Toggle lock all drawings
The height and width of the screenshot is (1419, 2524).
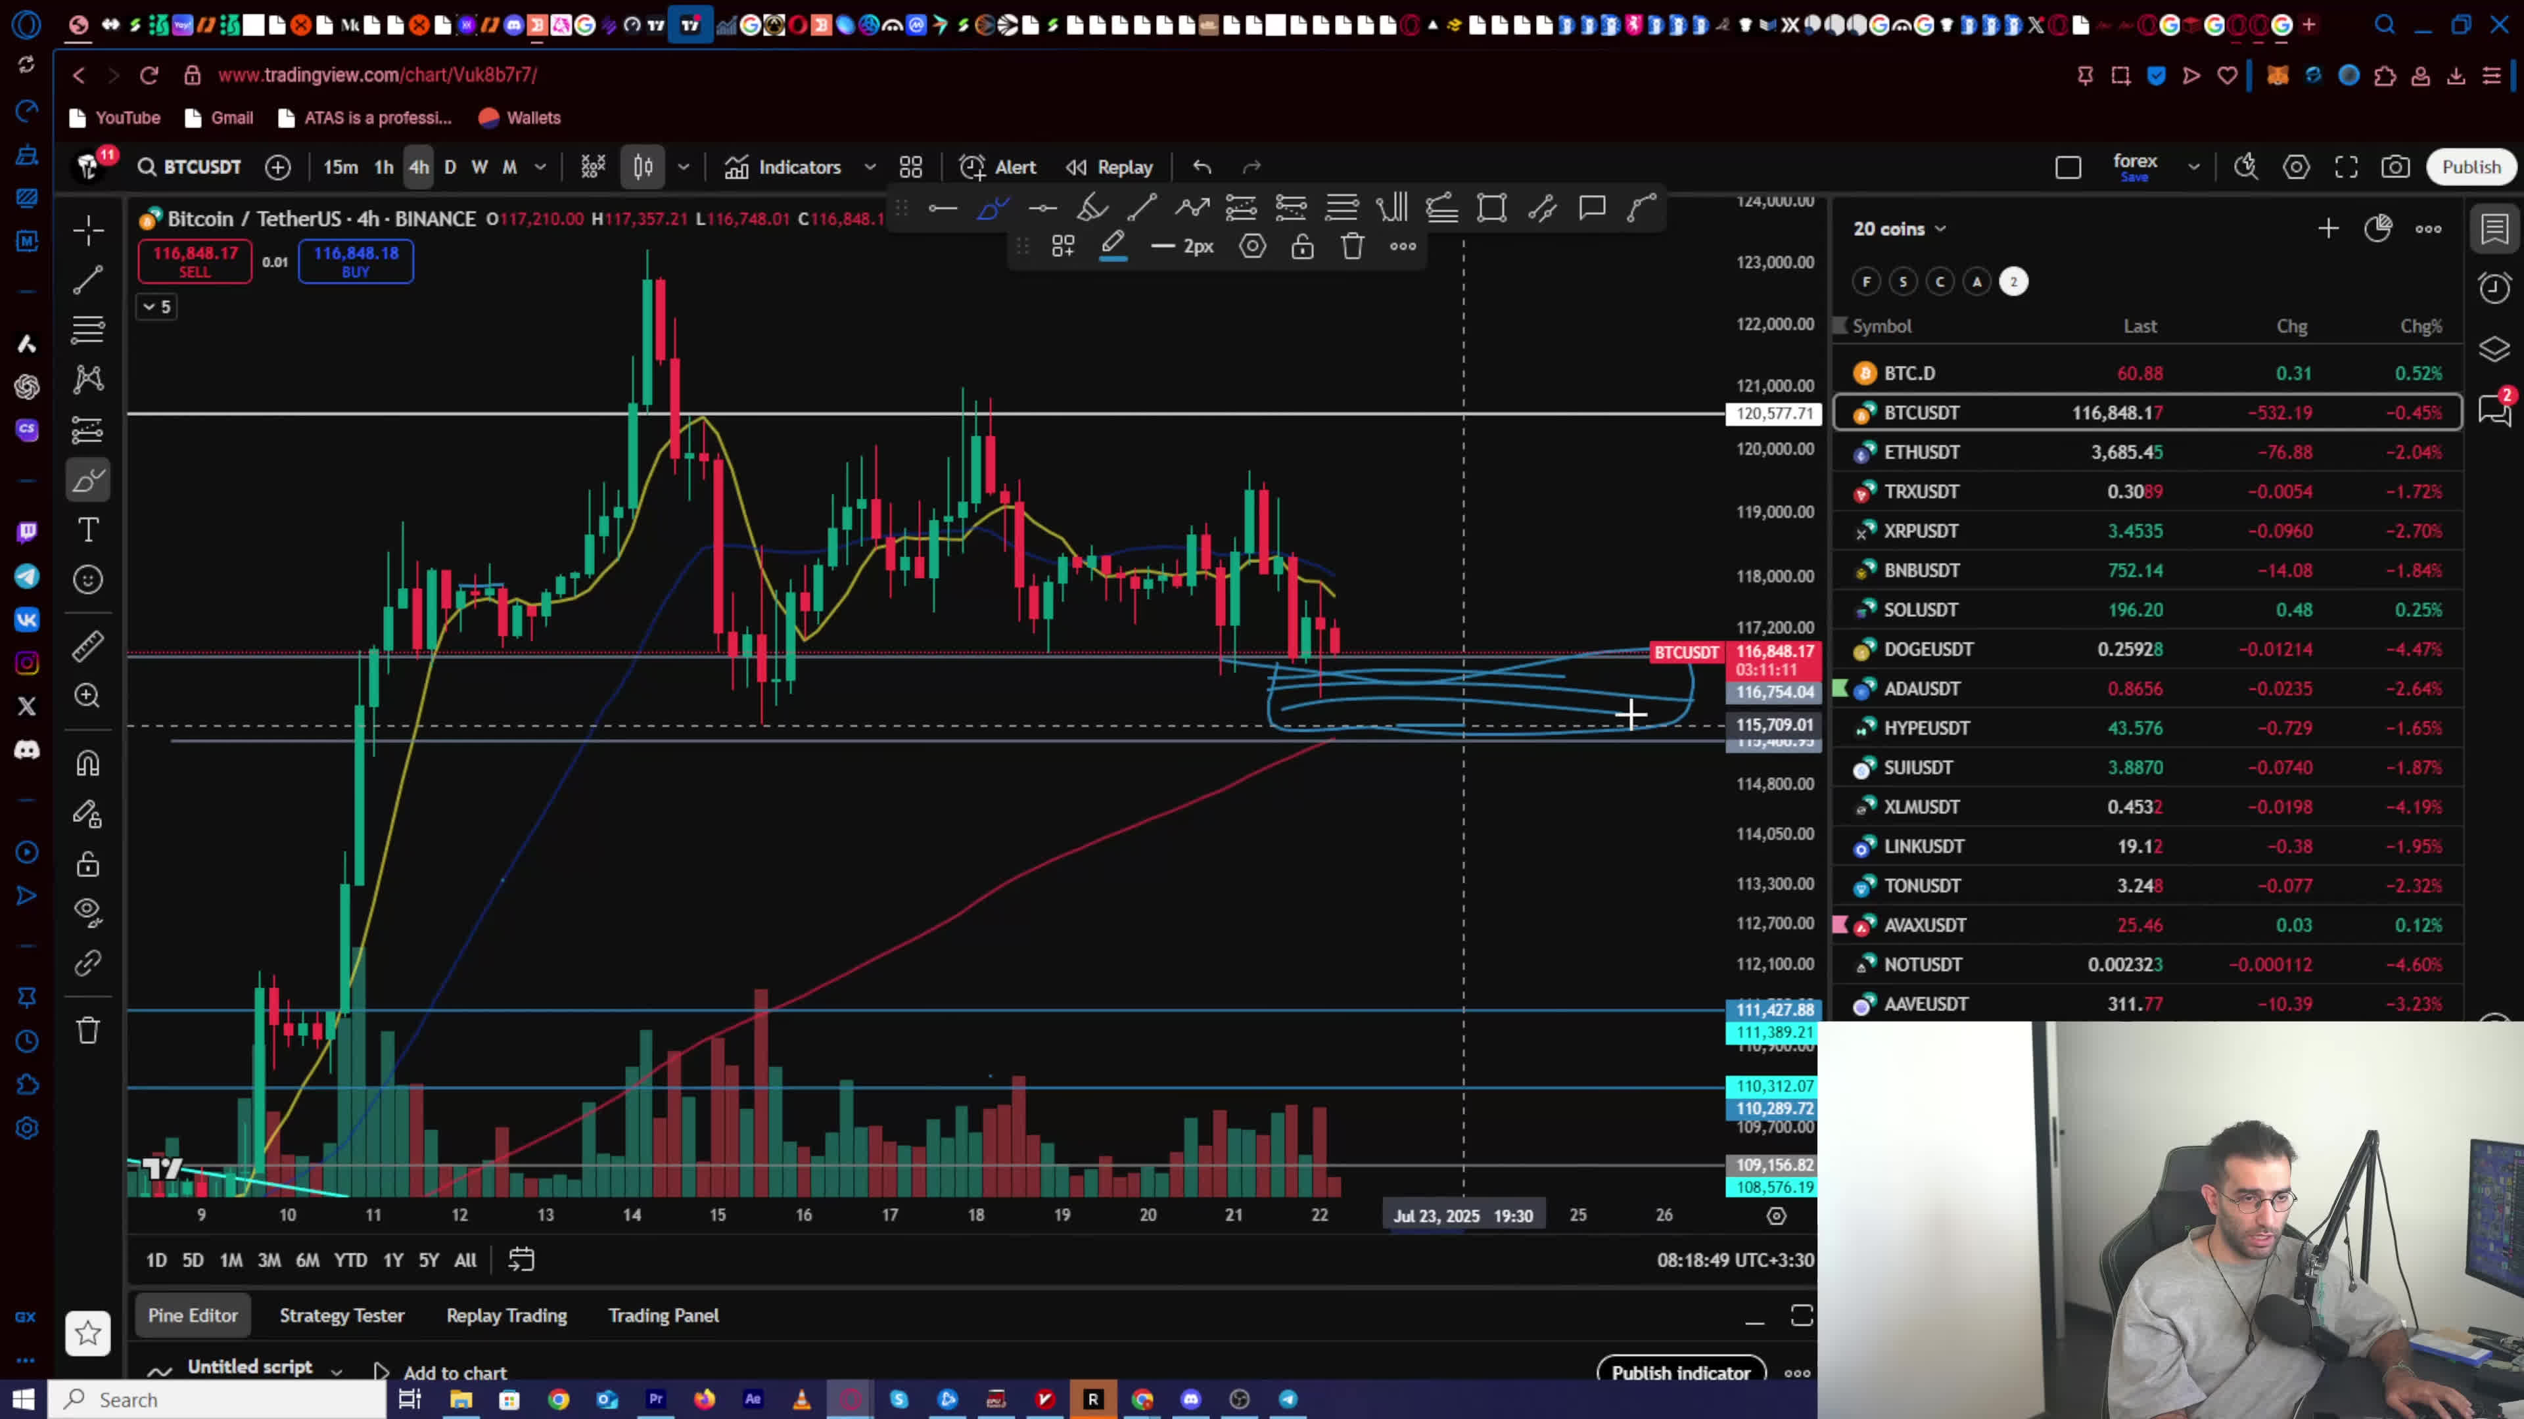pyautogui.click(x=88, y=865)
